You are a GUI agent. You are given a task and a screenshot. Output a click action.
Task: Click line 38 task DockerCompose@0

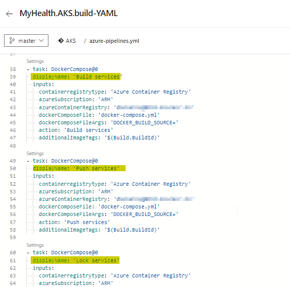click(63, 69)
